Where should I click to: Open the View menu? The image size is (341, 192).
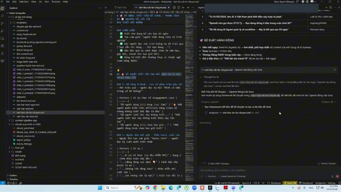click(34, 2)
